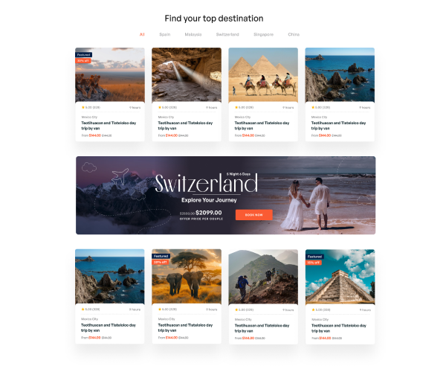Click the star rating icon on first card
Screen dimensions: 446x369
83,107
